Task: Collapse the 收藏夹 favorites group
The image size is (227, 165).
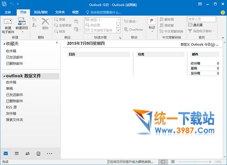Action: tap(4, 44)
